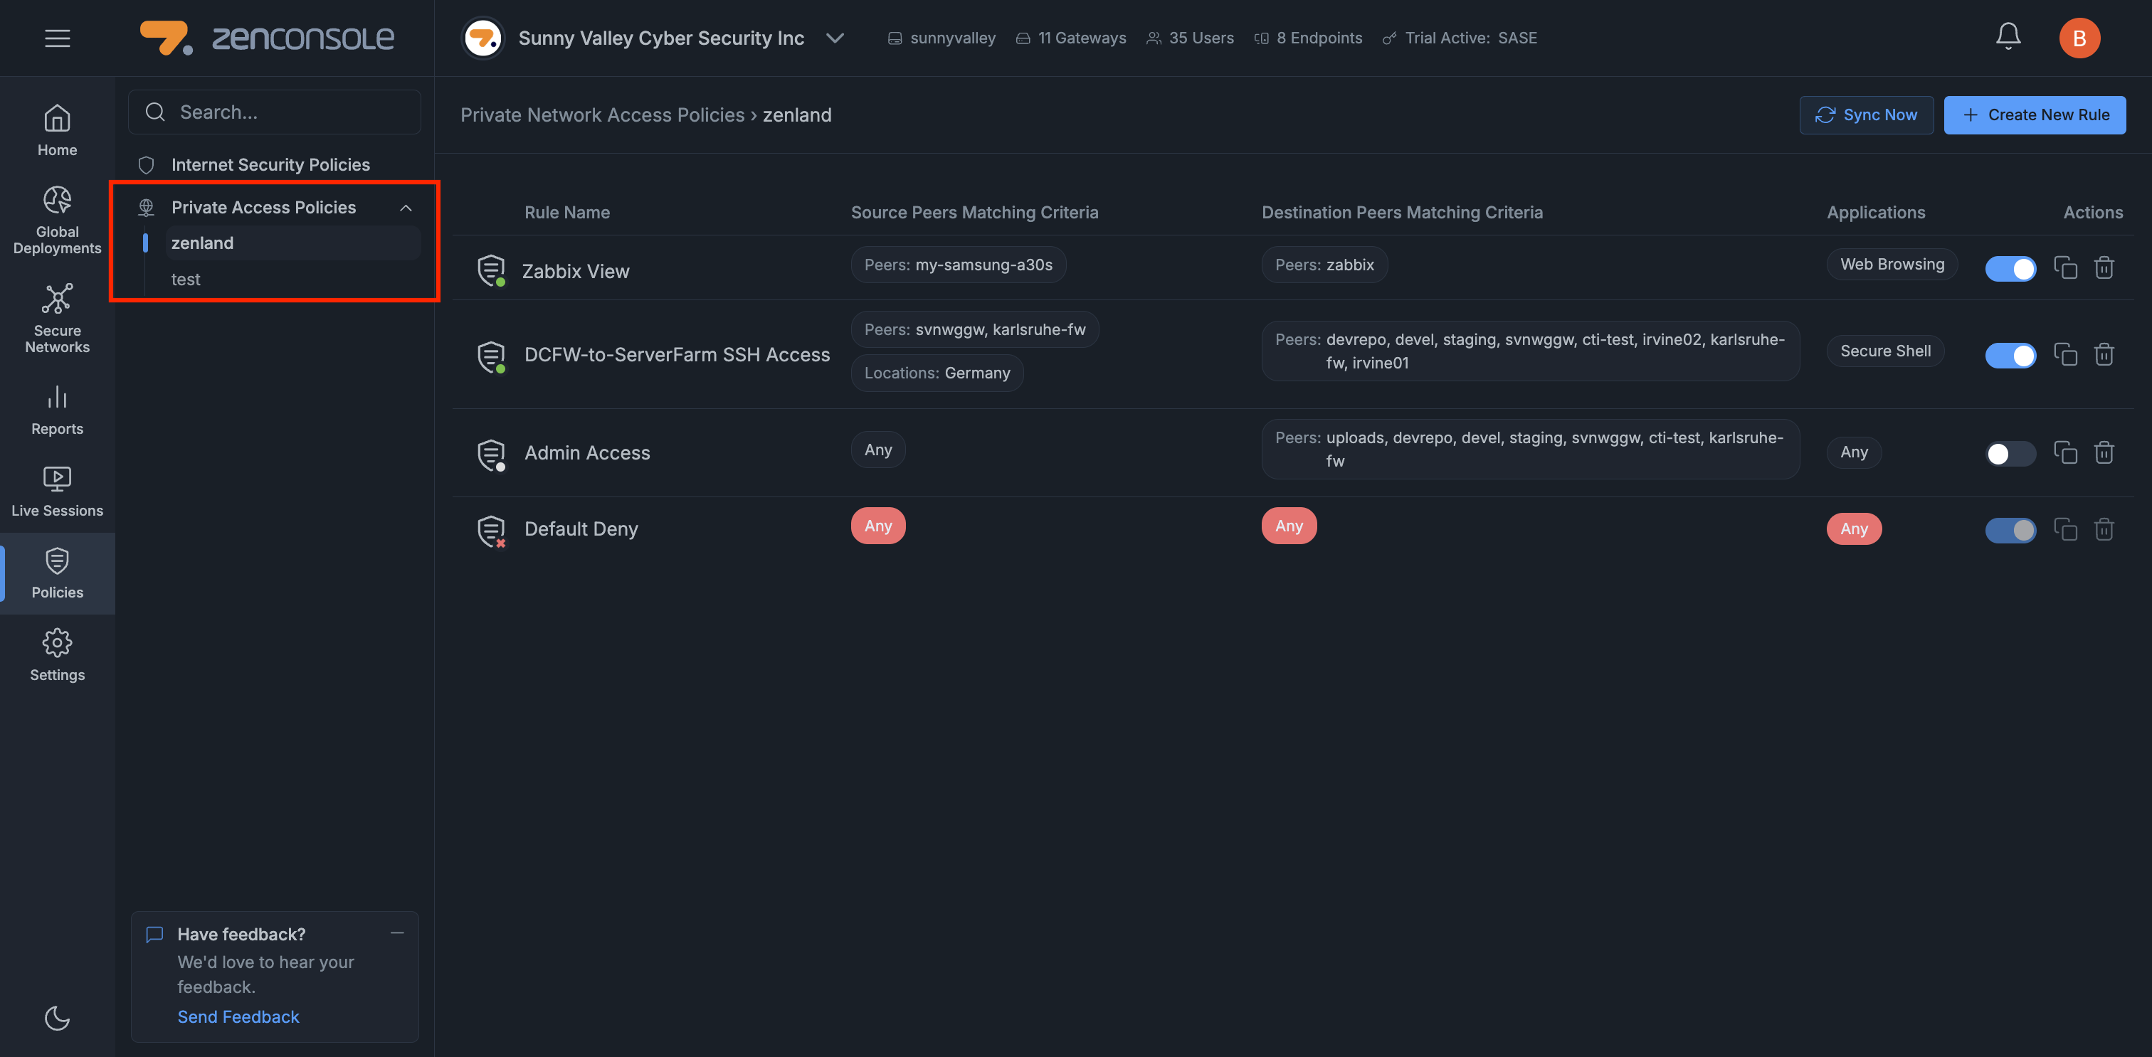Click the Send Feedback link
Screen dimensions: 2152x1057
(x=238, y=1016)
